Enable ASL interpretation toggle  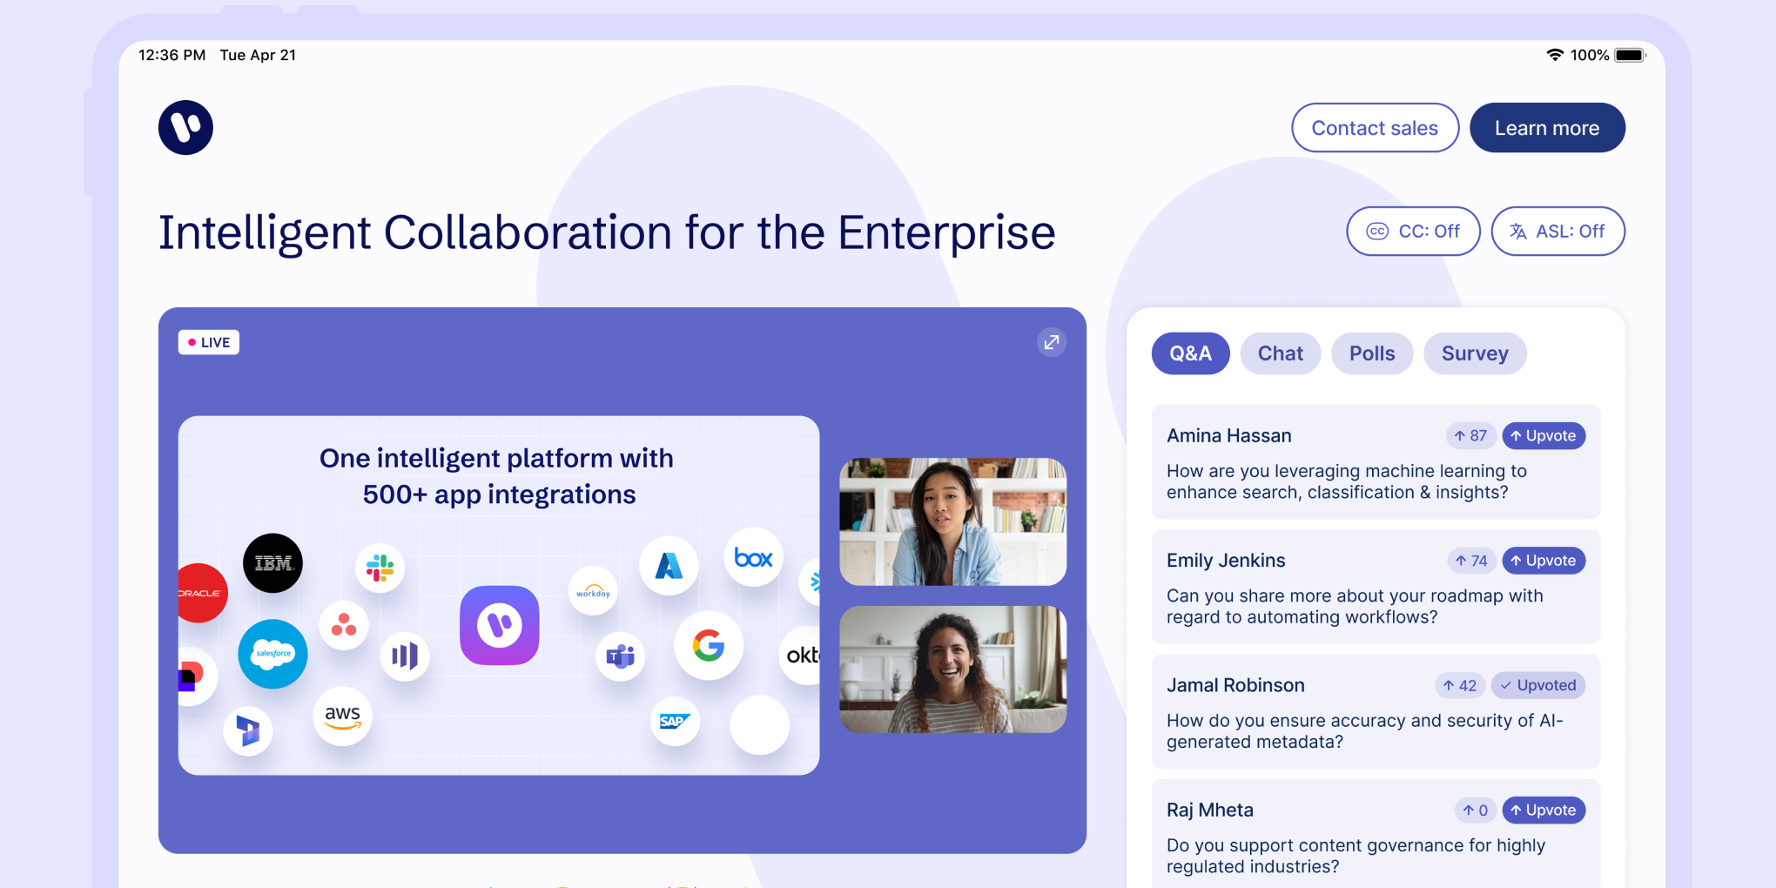(1557, 232)
